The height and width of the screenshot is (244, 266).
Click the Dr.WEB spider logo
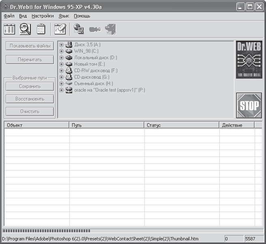tap(249, 60)
